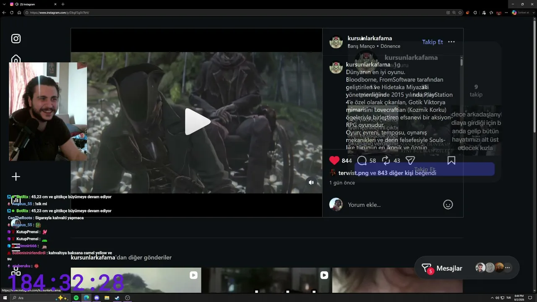This screenshot has height=302, width=537.
Task: Open the Home icon in Instagram sidebar
Action: pos(16,59)
